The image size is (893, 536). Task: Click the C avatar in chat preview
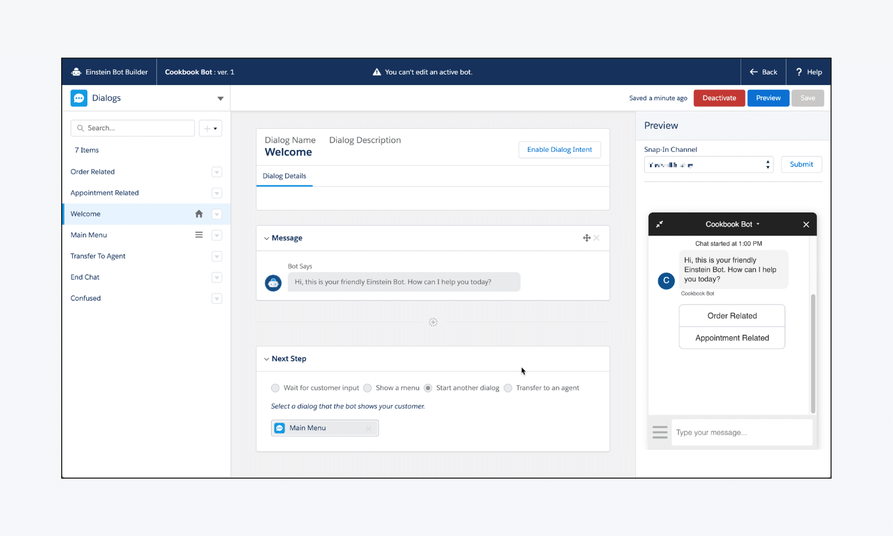coord(667,280)
